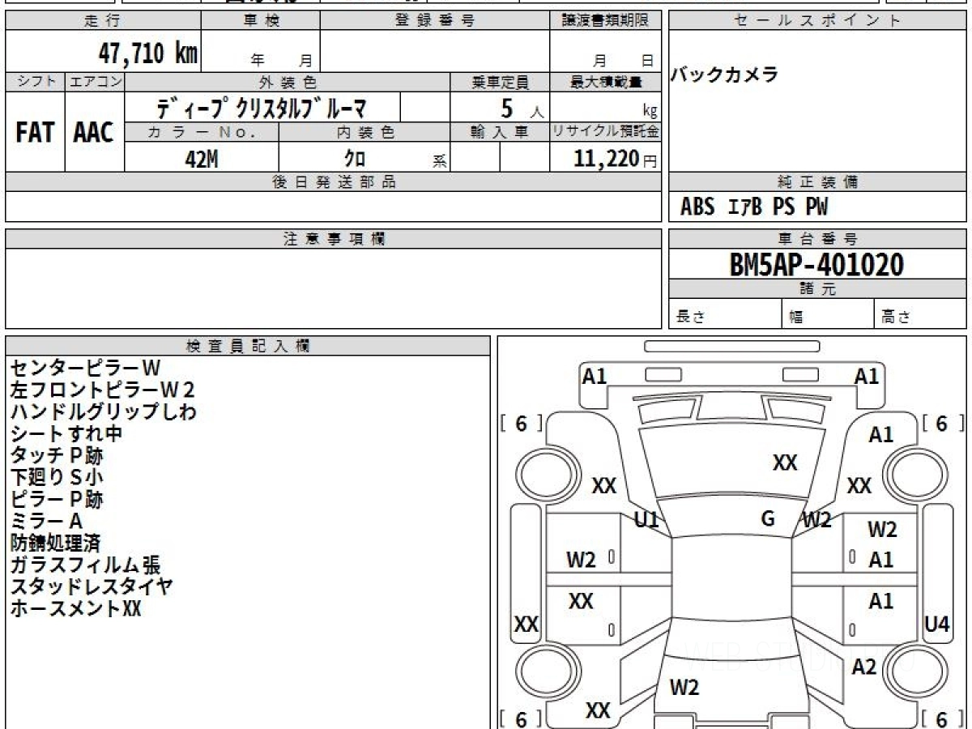Select the note 左フロントピラーW2
This screenshot has height=729, width=972.
tap(103, 390)
